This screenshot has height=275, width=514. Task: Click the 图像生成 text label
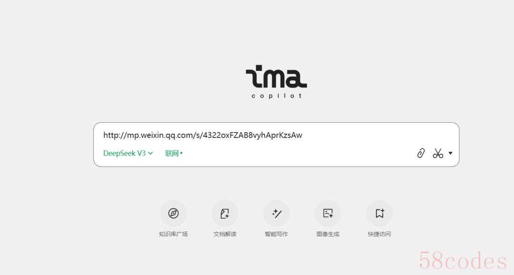(328, 234)
